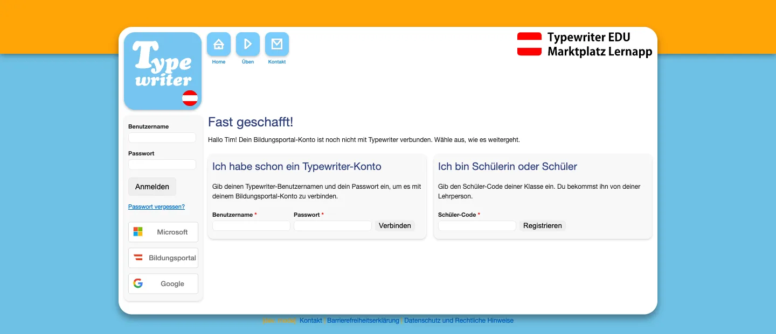Click the Microsoft logo in the sign-in button
Viewport: 776px width, 334px height.
pyautogui.click(x=138, y=232)
